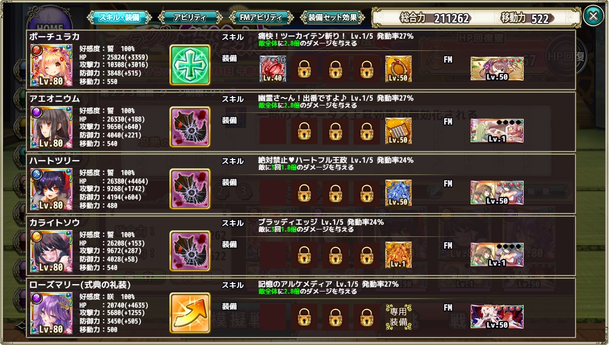The width and height of the screenshot is (609, 345).
Task: Open アエオニウム's gold Lv.50 equipment icon
Action: (x=398, y=131)
